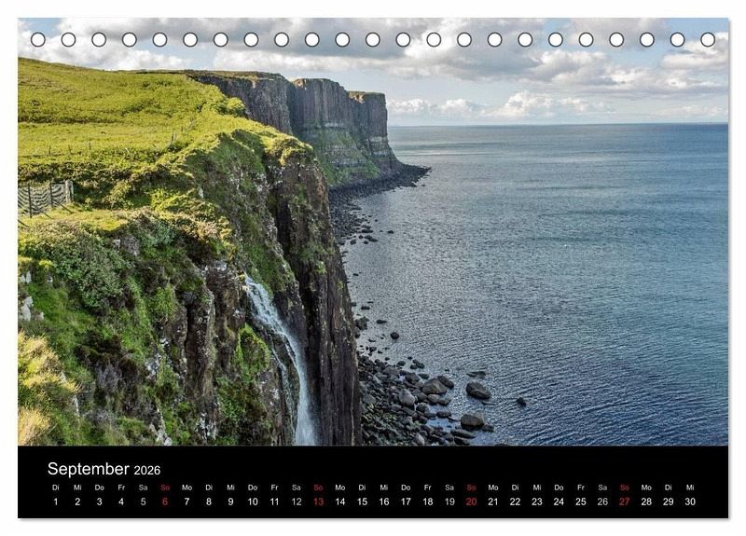This screenshot has height=536, width=746.
Task: Select date 23 in the calendar row
Action: coord(537,502)
